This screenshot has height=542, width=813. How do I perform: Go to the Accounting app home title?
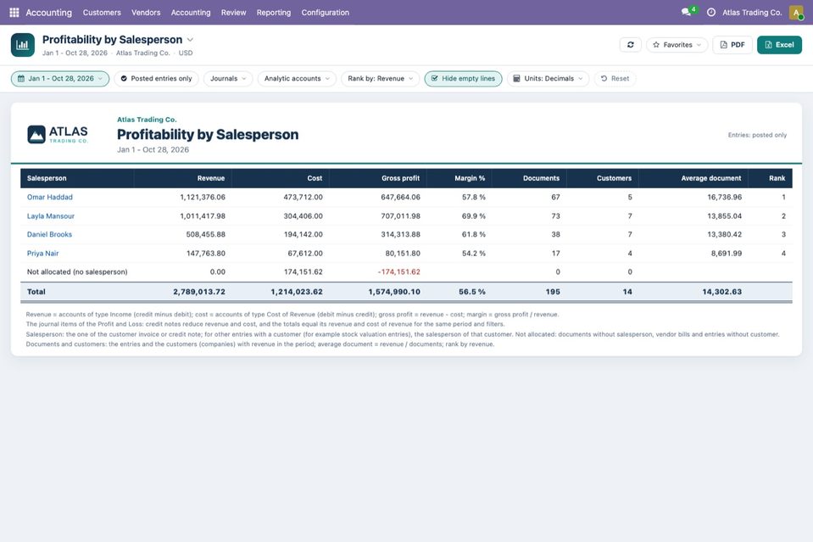pyautogui.click(x=48, y=13)
